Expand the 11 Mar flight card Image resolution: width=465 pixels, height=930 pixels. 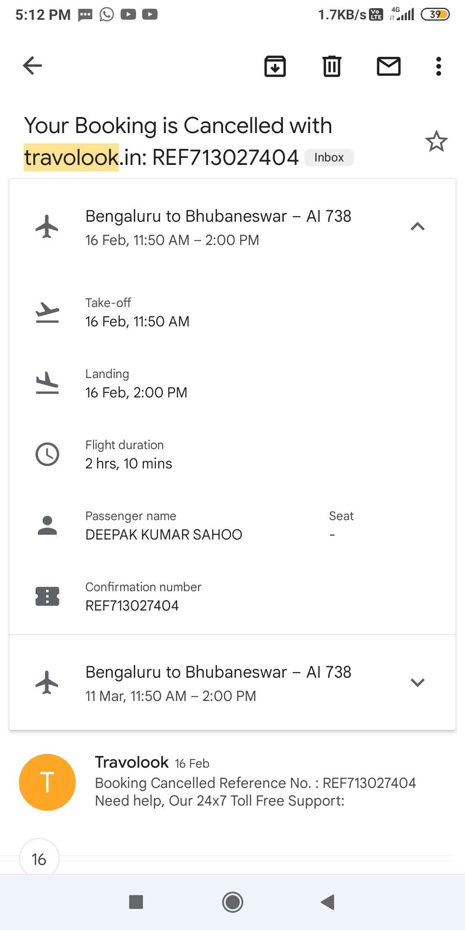tap(417, 682)
